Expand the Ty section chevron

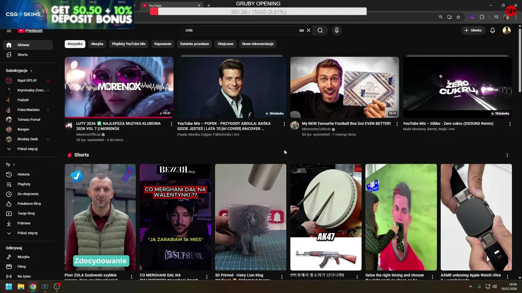(14, 165)
